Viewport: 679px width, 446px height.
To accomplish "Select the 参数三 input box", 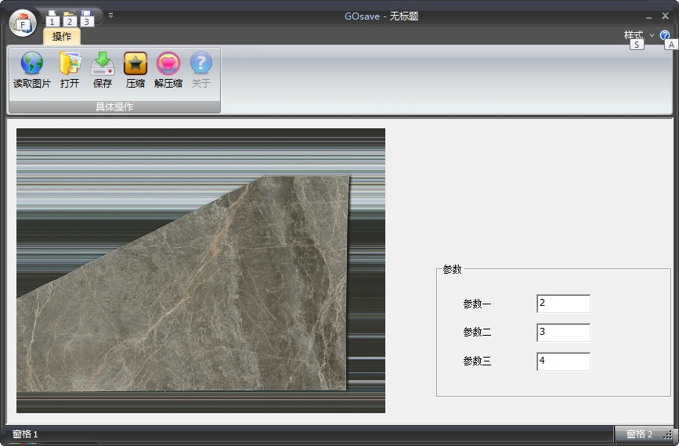I will click(563, 361).
